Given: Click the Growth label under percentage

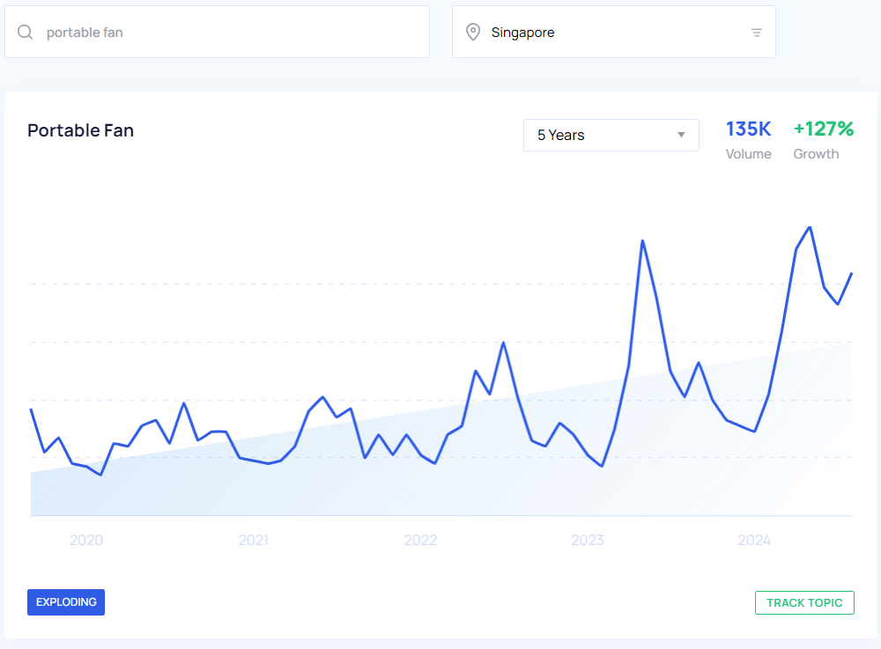Looking at the screenshot, I should tap(816, 154).
